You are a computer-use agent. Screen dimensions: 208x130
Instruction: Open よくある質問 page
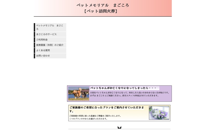50,50
